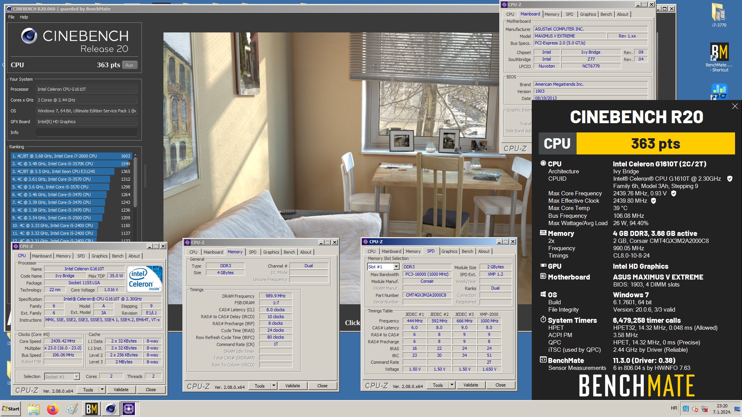Open About tab in CPU-Z Memory window
The image size is (742, 417).
[x=306, y=252]
